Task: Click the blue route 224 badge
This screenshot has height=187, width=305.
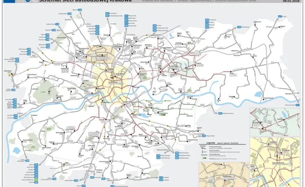Action: [158, 155]
